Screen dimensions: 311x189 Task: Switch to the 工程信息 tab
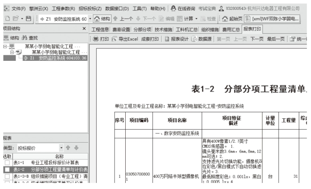tap(100, 29)
